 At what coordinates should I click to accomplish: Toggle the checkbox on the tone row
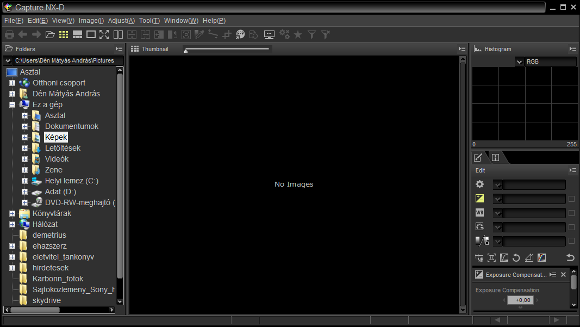[x=571, y=241]
